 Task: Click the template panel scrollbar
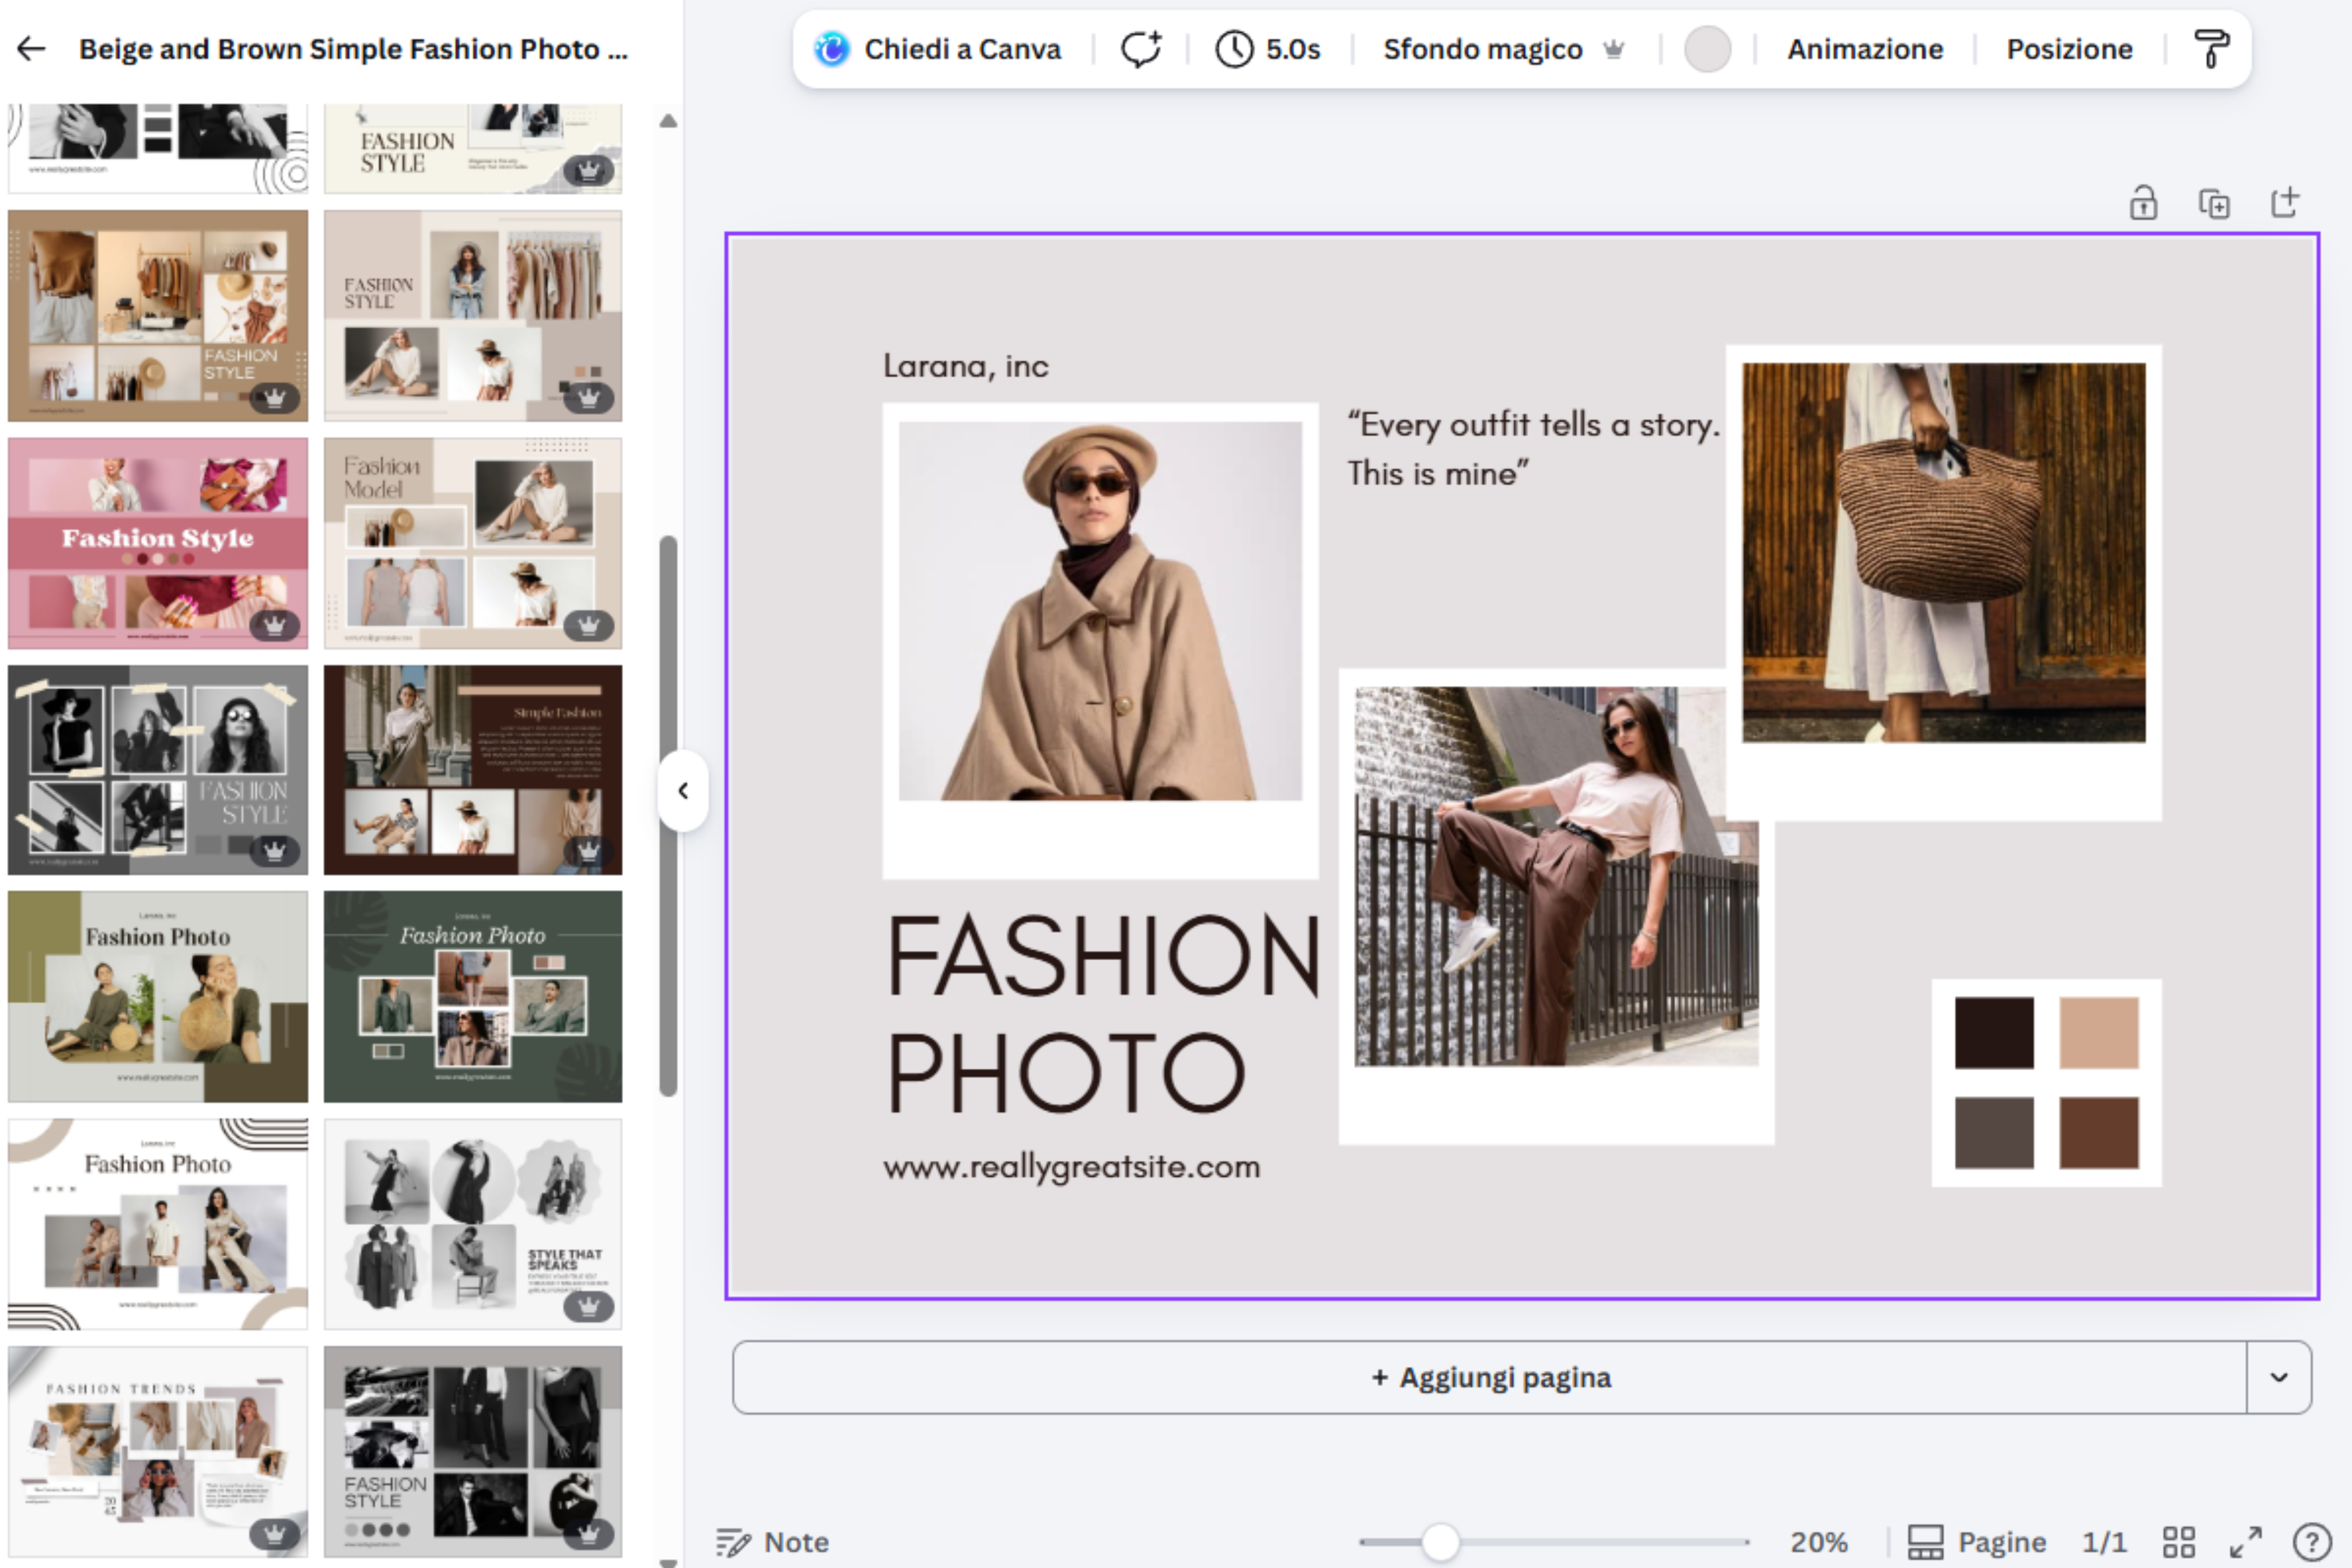[x=668, y=816]
